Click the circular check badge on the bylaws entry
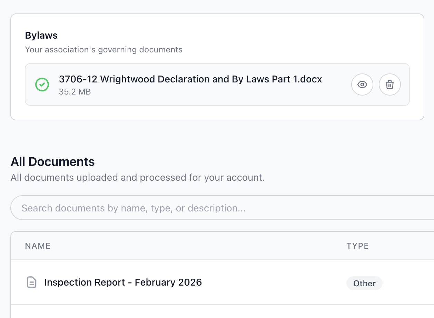Screen dimensions: 434x318 click(42, 84)
